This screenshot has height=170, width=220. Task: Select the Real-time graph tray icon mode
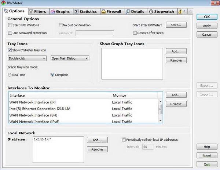[x=10, y=75]
